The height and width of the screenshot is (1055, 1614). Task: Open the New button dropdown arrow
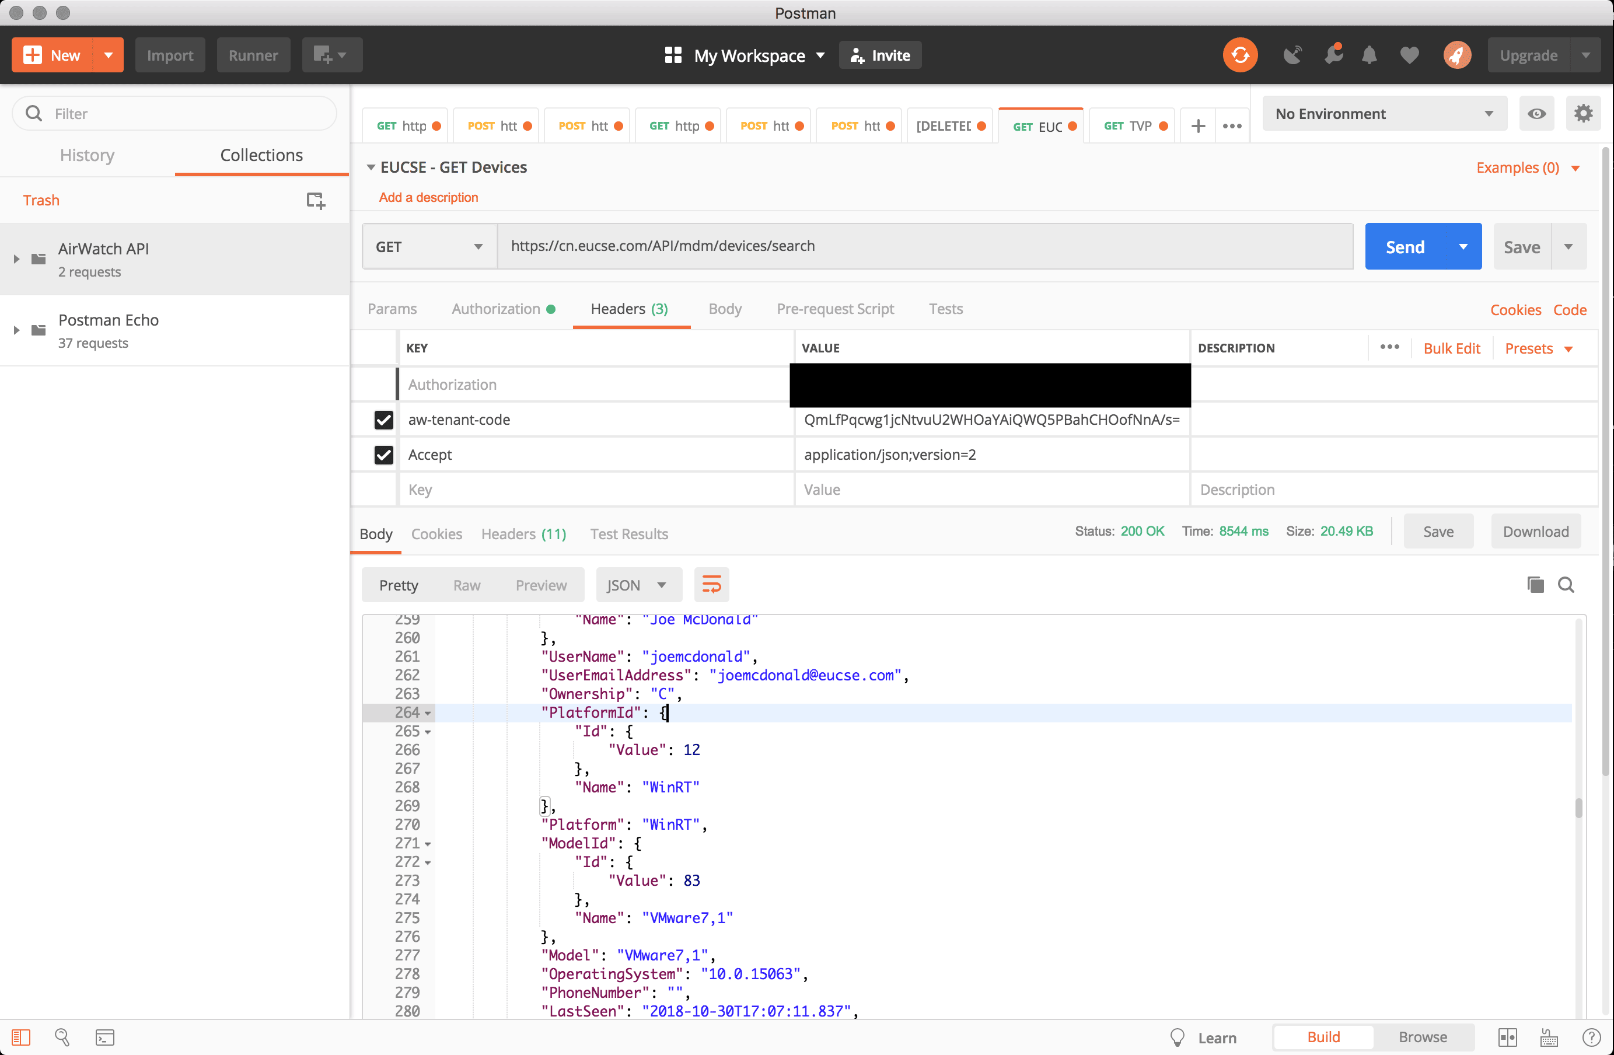(x=109, y=55)
